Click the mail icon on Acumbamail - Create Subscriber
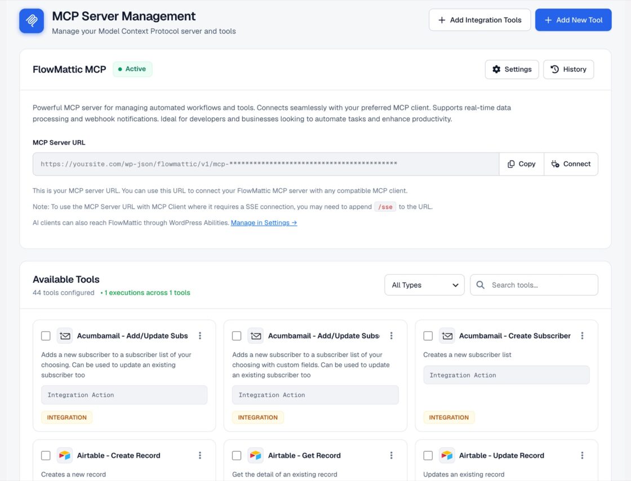This screenshot has width=631, height=481. point(447,336)
